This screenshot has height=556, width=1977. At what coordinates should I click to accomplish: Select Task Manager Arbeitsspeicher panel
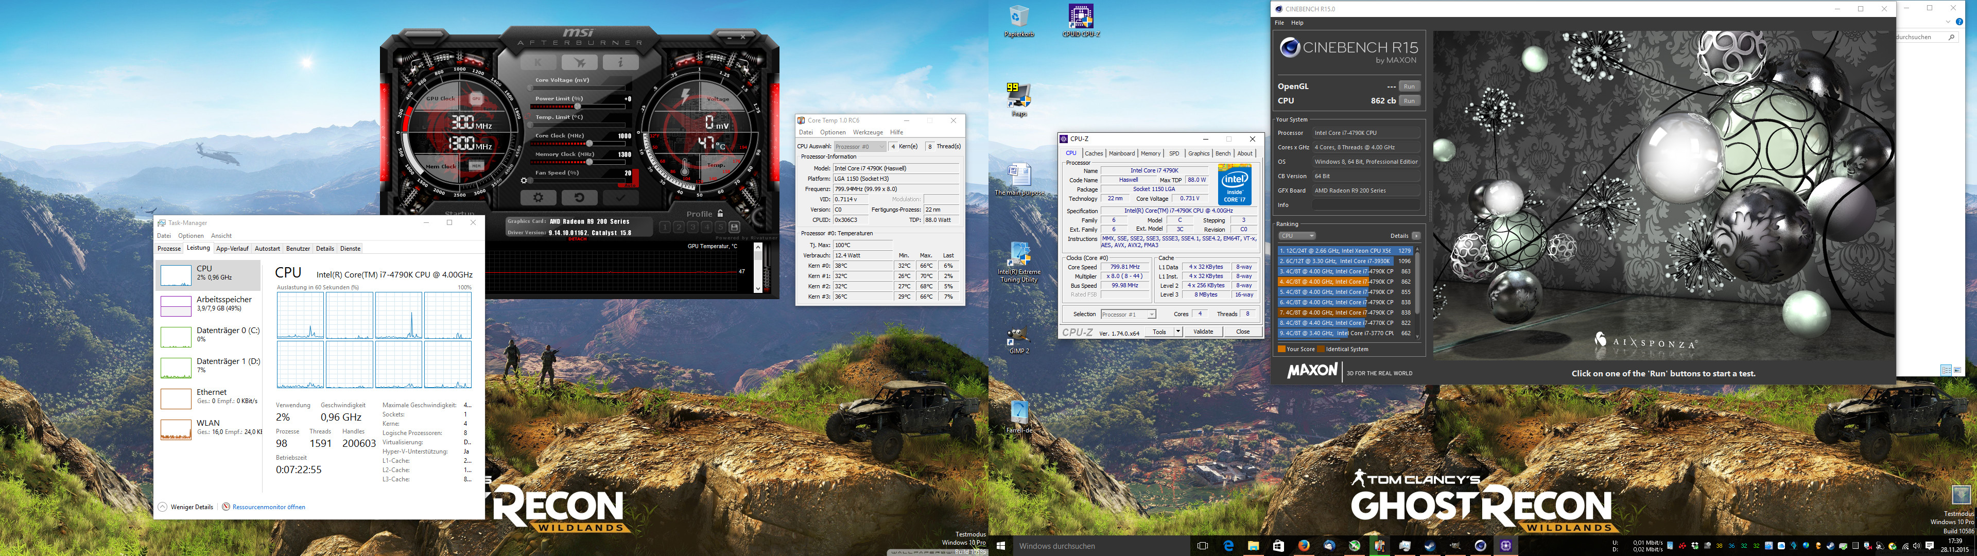(209, 306)
